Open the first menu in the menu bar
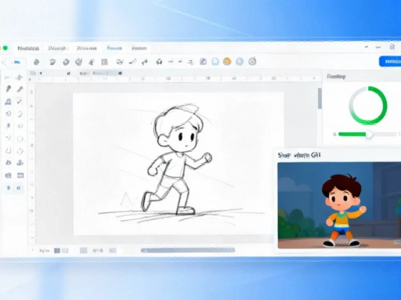Viewport: 401px width, 300px height. 28,48
